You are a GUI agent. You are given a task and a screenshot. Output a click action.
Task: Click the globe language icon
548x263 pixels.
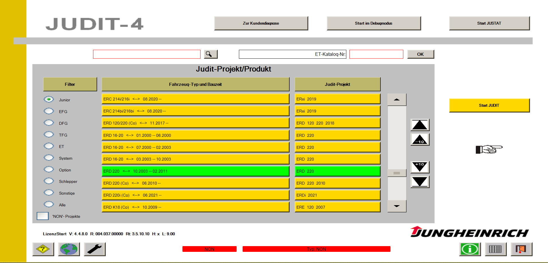(69, 249)
